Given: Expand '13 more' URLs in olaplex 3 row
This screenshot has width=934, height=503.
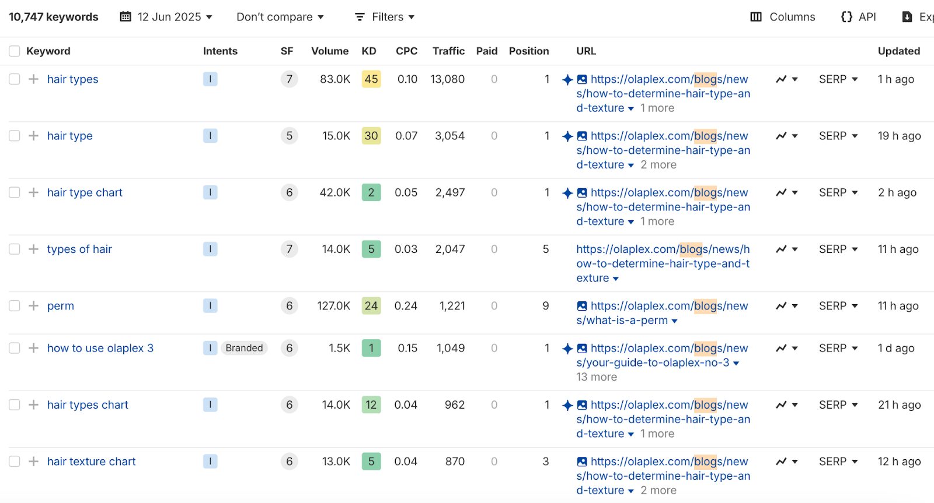Looking at the screenshot, I should 597,377.
